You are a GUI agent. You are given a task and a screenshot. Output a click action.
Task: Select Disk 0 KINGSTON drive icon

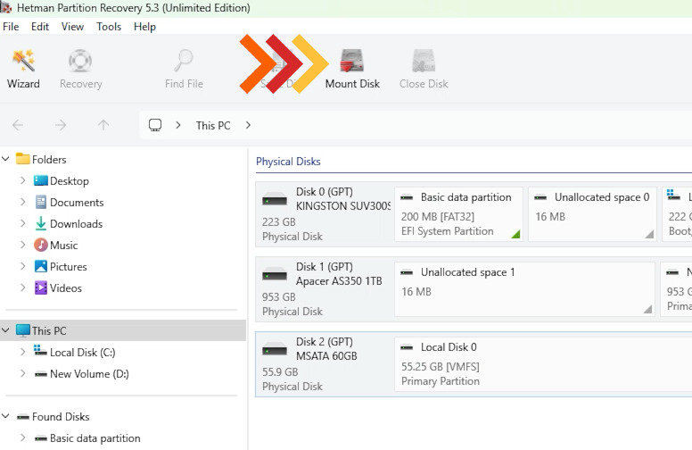point(275,200)
